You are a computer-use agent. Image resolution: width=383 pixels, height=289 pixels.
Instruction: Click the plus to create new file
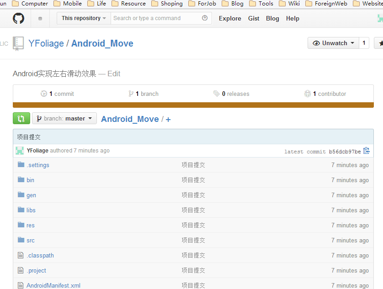(x=168, y=120)
